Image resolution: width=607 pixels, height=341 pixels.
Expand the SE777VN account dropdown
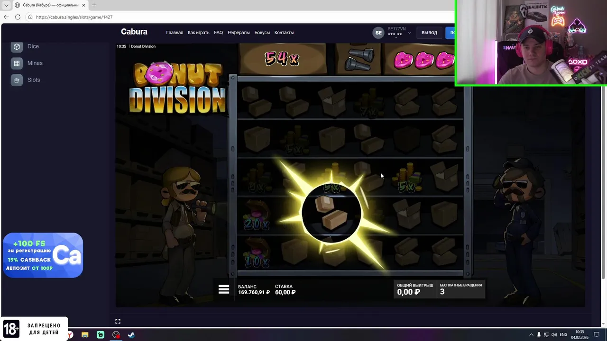[409, 33]
